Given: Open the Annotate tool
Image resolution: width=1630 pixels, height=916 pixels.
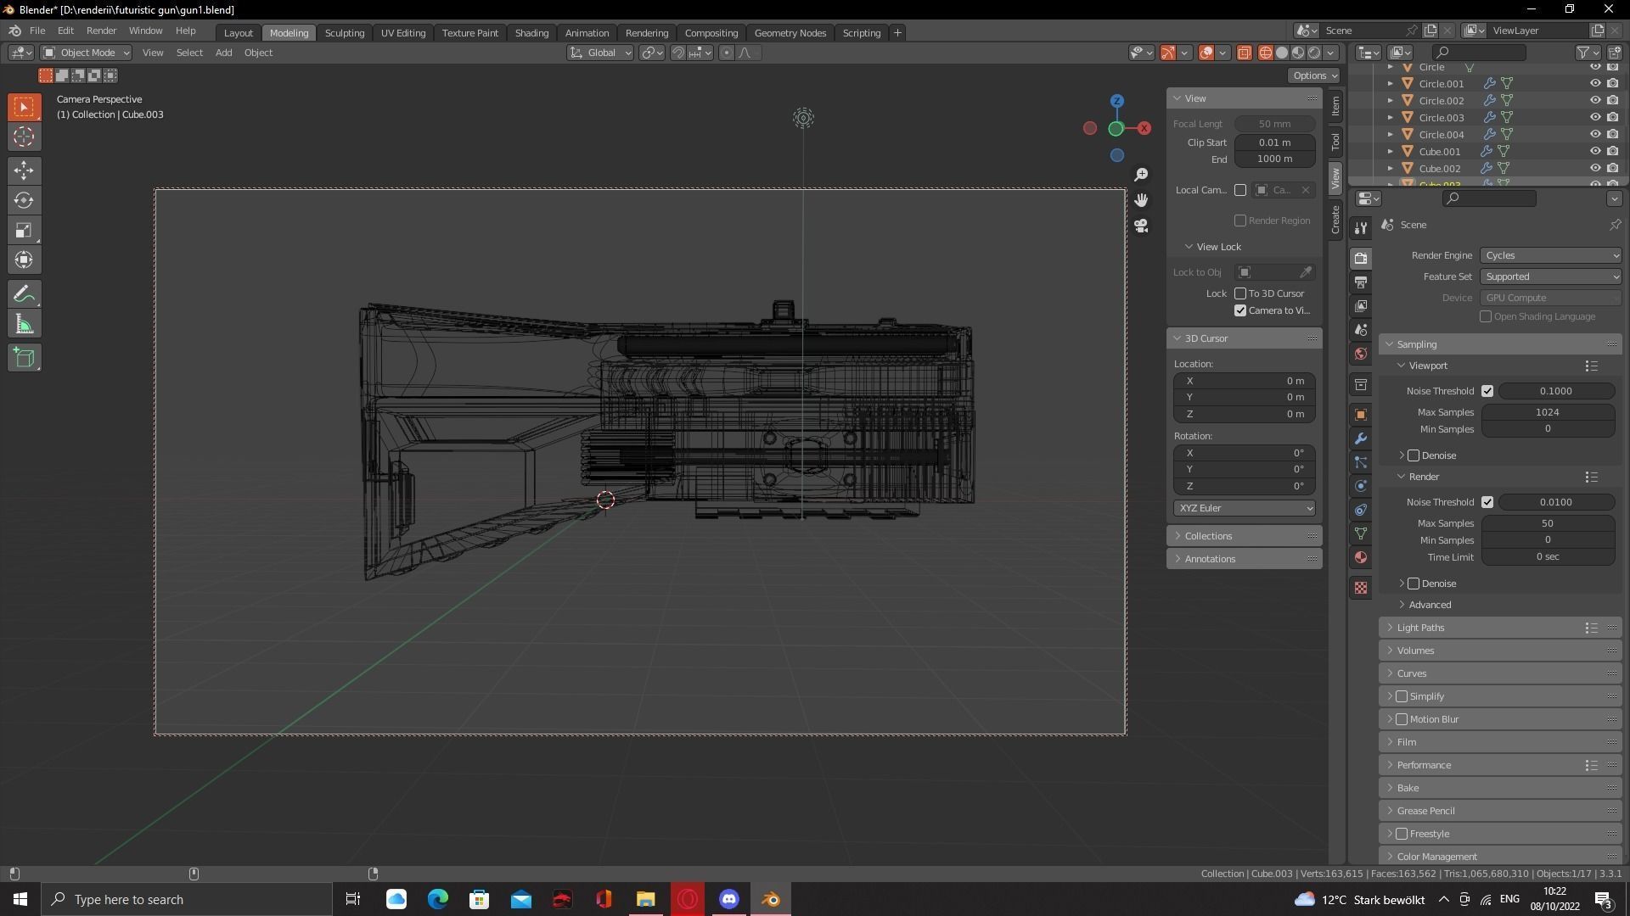Looking at the screenshot, I should click(x=24, y=293).
